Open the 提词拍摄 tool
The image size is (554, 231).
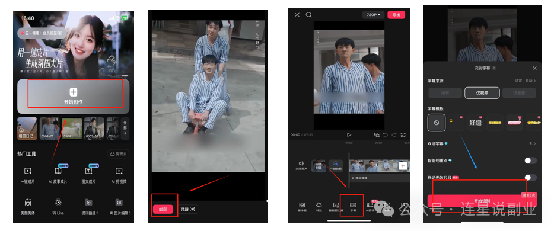click(x=89, y=207)
